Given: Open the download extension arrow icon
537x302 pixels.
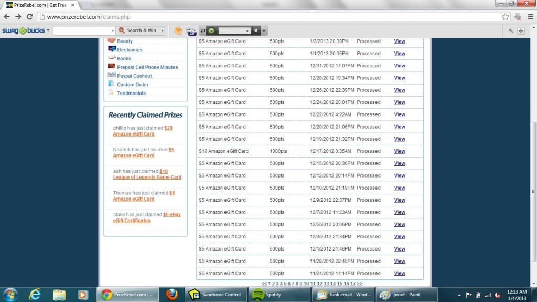Looking at the screenshot, I should [x=518, y=17].
